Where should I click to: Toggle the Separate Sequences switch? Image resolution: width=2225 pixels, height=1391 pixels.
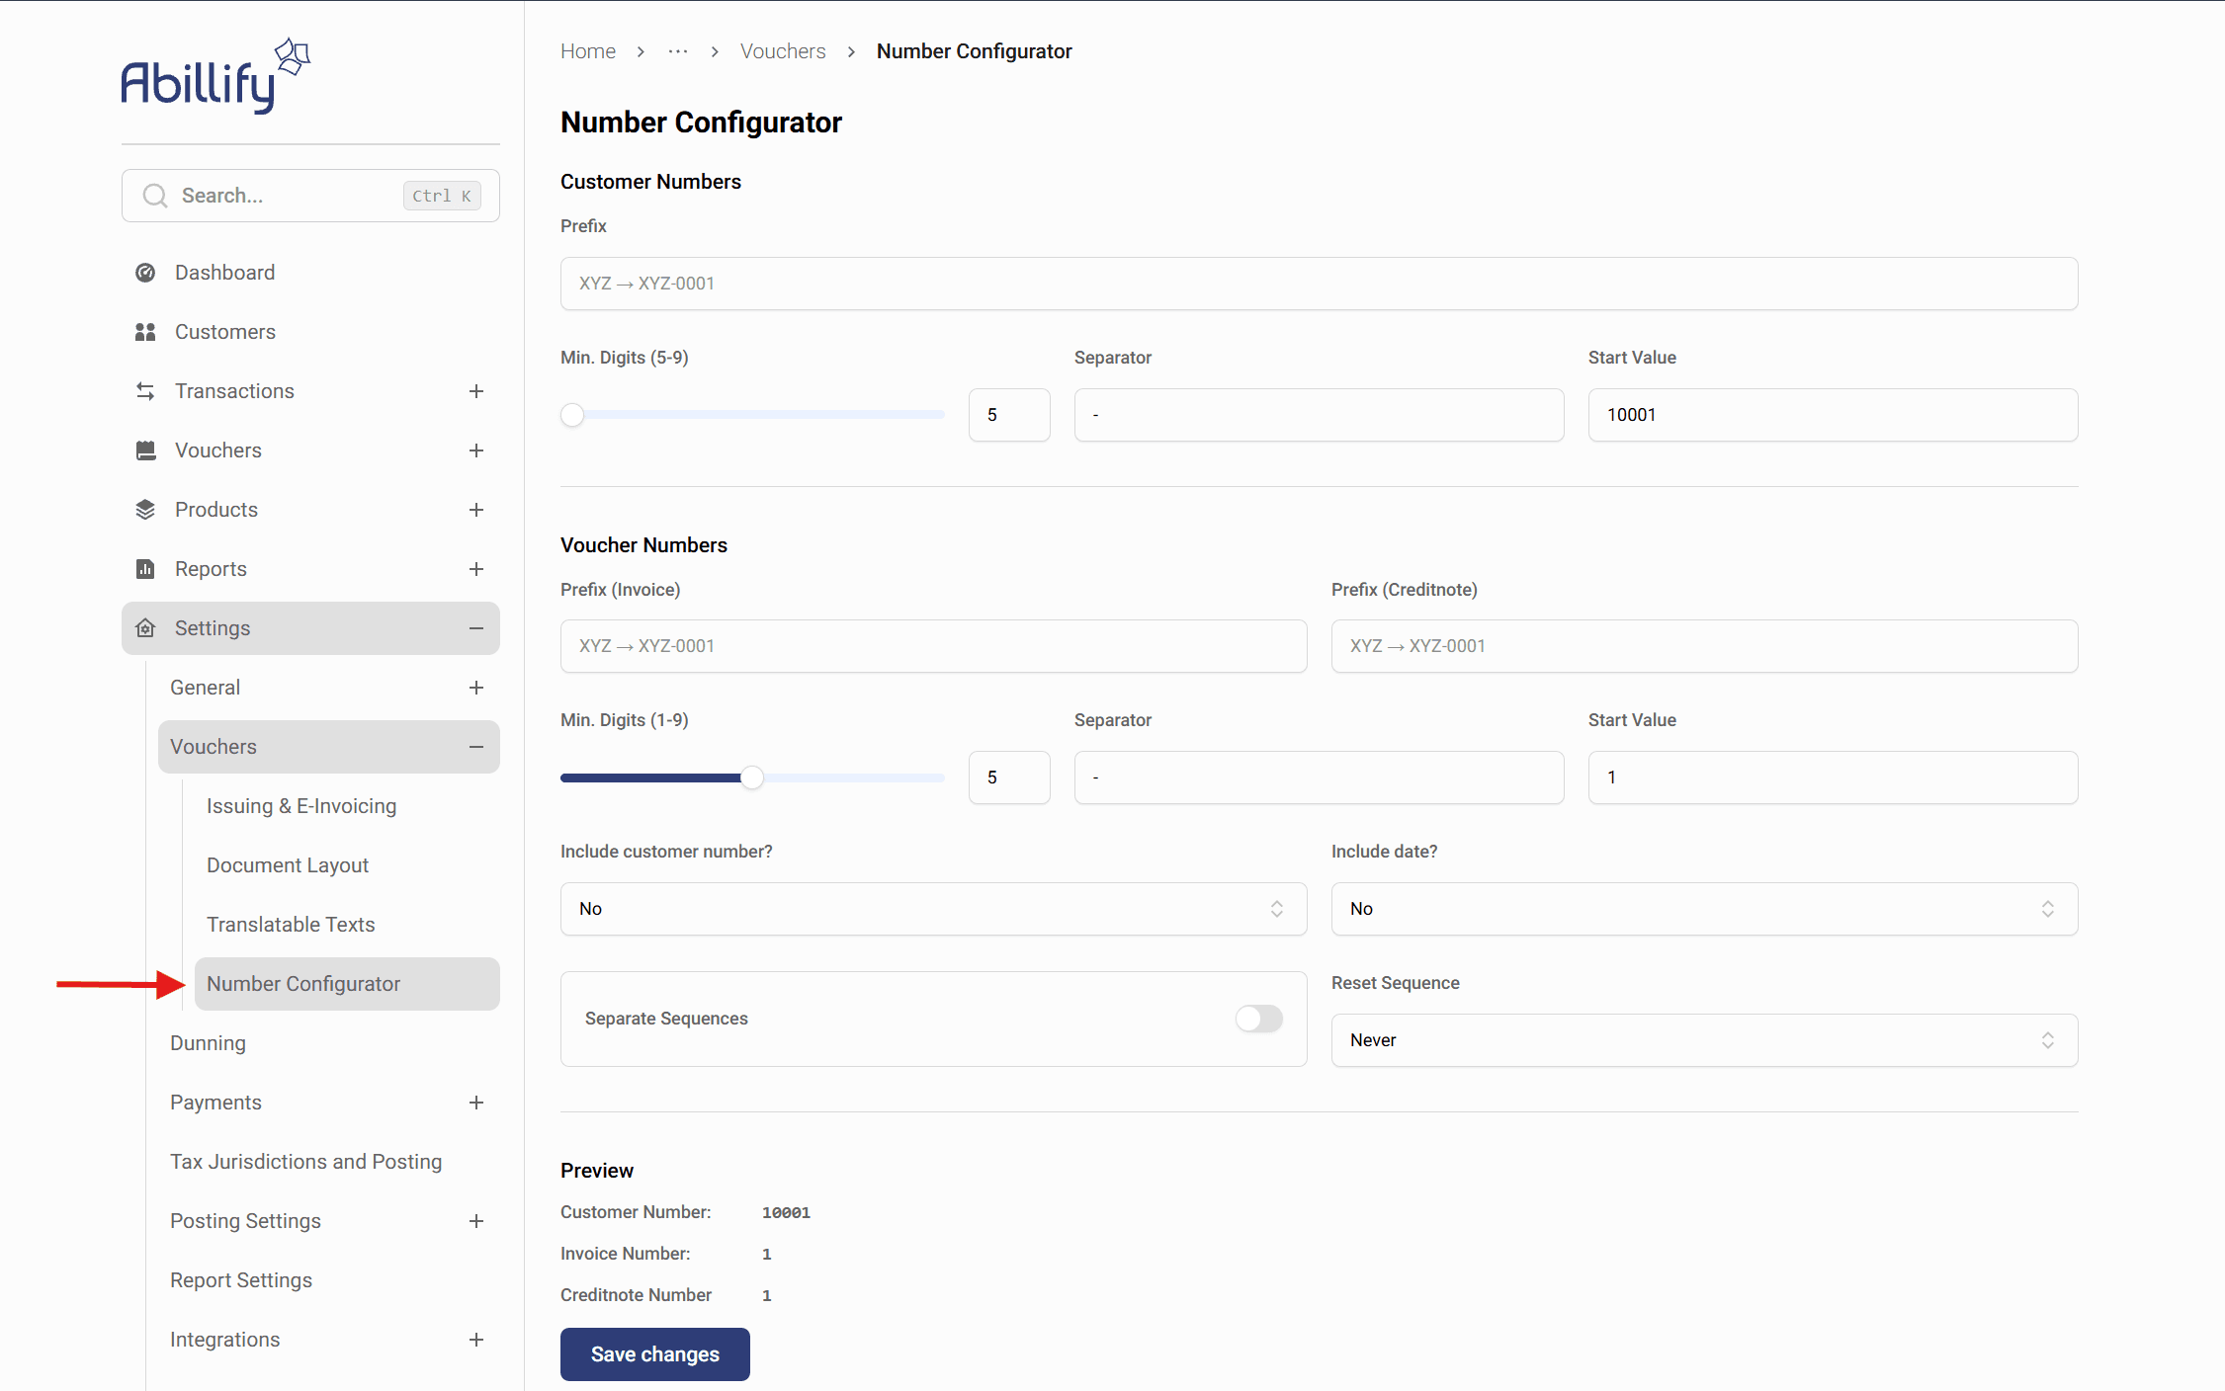pyautogui.click(x=1258, y=1019)
